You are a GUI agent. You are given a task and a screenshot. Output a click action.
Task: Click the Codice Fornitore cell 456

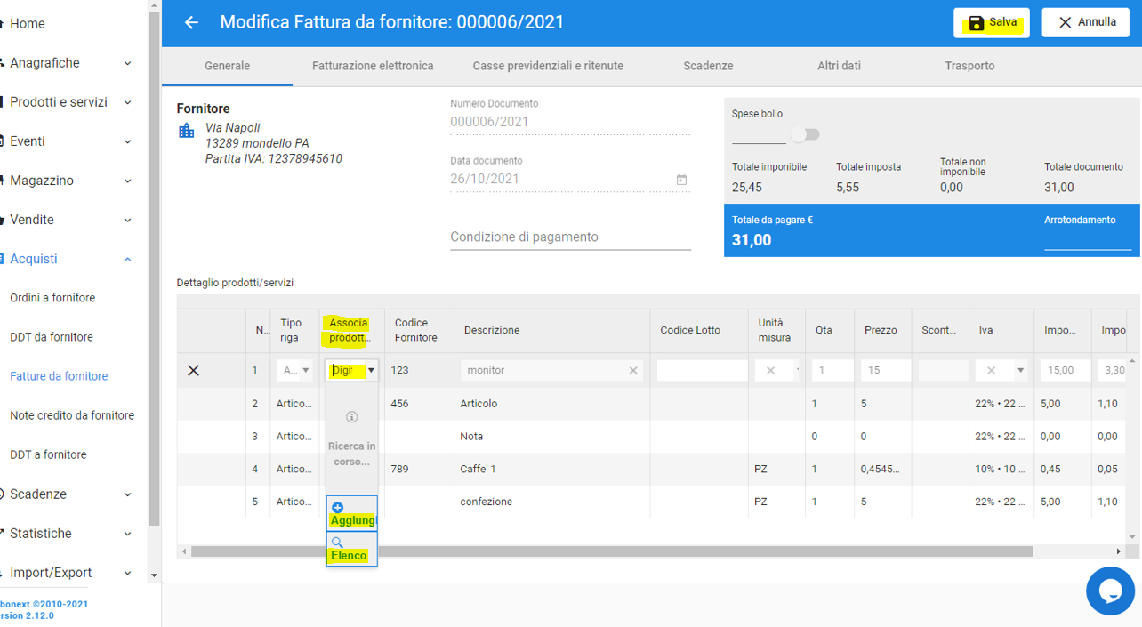(x=419, y=404)
